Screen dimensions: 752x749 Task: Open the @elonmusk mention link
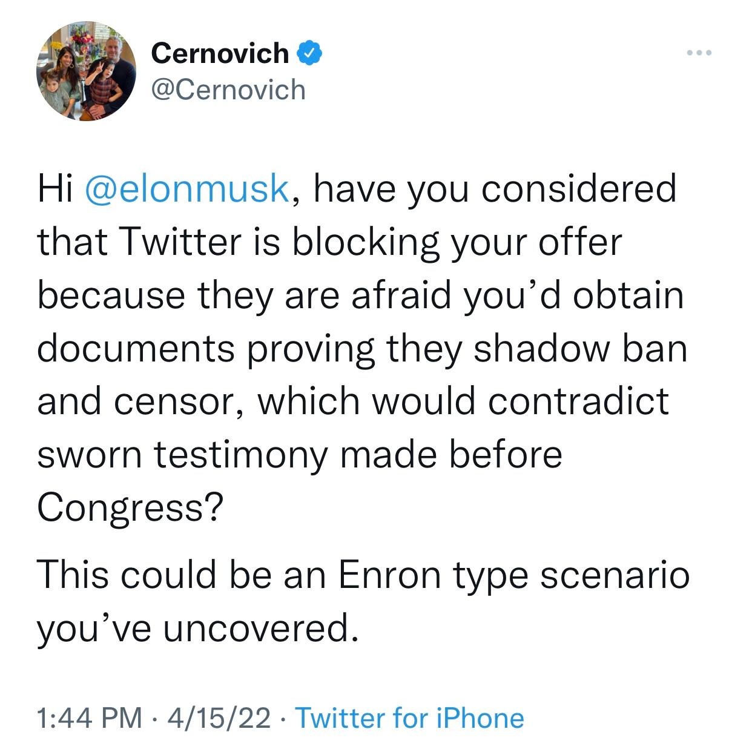[188, 188]
